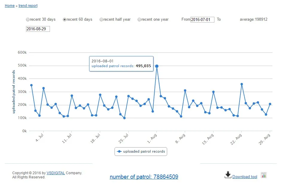Open the trend report breadcrumb link
282x185 pixels.
(x=28, y=6)
